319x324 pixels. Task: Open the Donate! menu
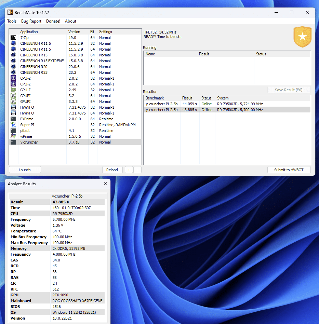[x=53, y=21]
